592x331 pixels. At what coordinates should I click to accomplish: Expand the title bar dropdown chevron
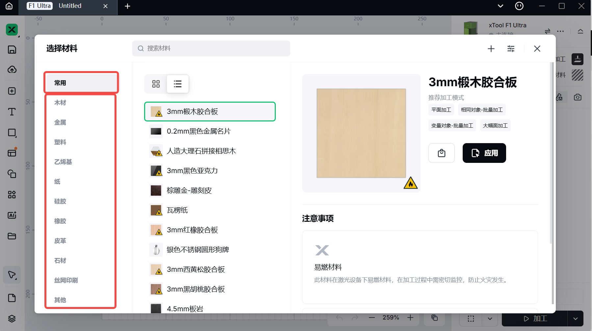(x=500, y=6)
